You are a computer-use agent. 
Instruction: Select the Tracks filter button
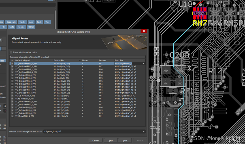[x=22, y=22]
